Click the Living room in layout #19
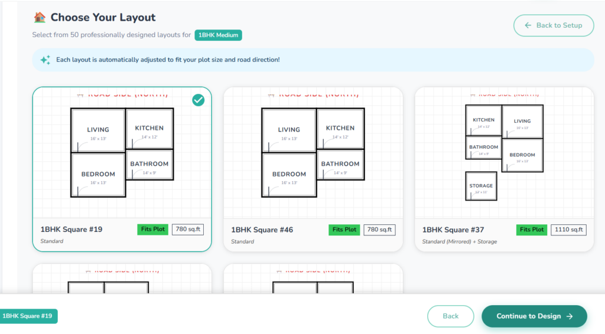 [98, 130]
